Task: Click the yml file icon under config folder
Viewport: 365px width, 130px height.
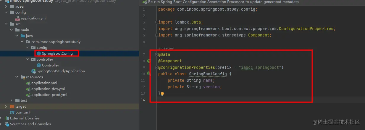Action: pyautogui.click(x=17, y=18)
